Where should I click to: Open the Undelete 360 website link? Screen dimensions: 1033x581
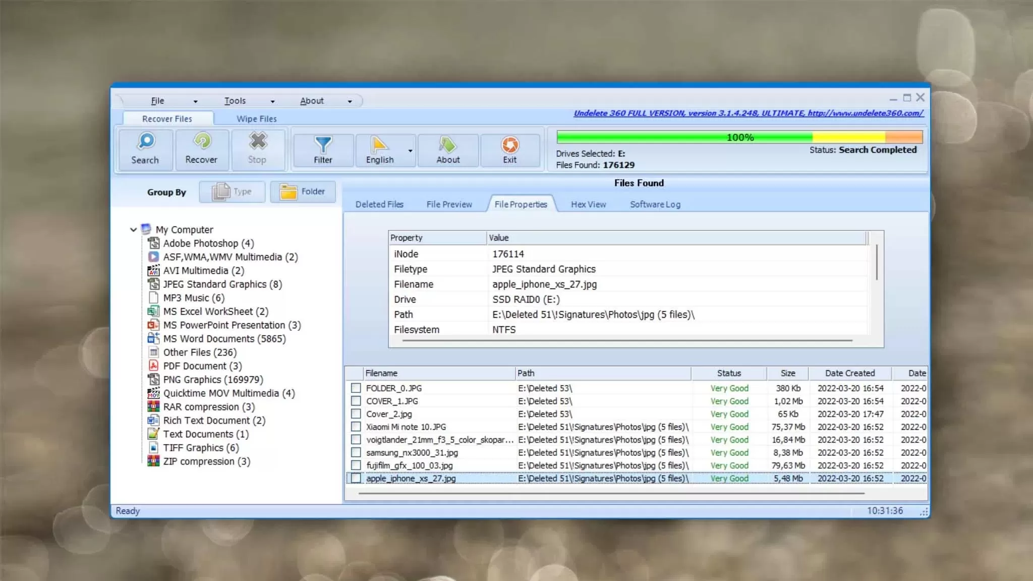point(748,113)
